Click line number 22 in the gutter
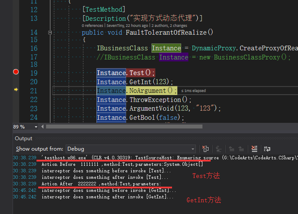 pos(34,100)
